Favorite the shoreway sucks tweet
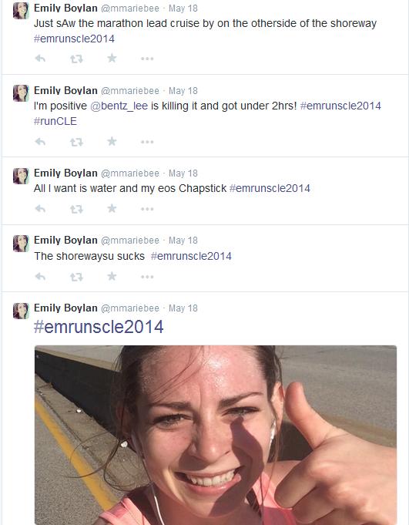409x525 pixels. (x=112, y=276)
